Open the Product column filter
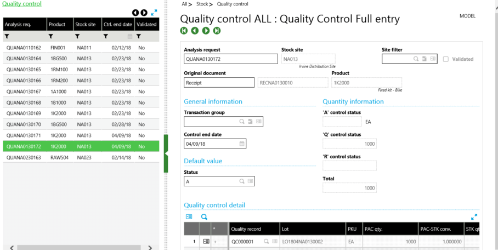Viewport: 498px width, 251px height. pos(51,36)
